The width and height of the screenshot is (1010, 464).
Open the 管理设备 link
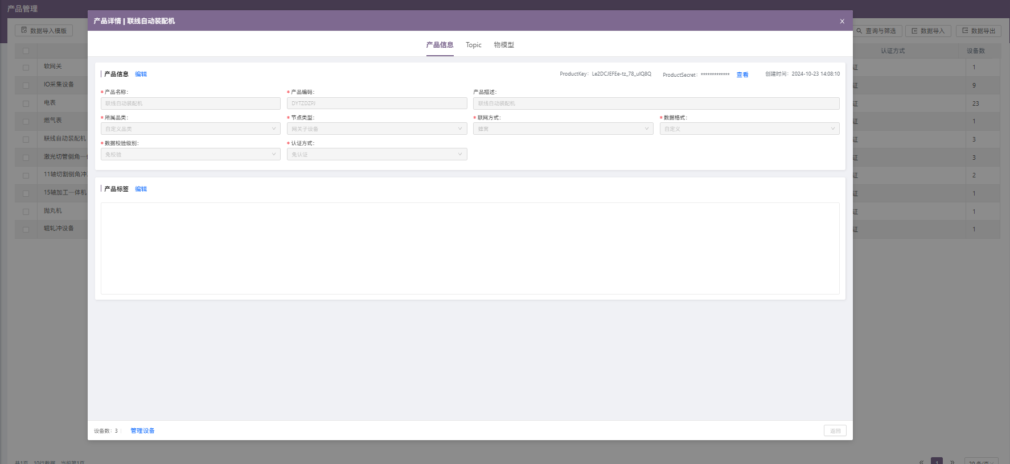142,431
